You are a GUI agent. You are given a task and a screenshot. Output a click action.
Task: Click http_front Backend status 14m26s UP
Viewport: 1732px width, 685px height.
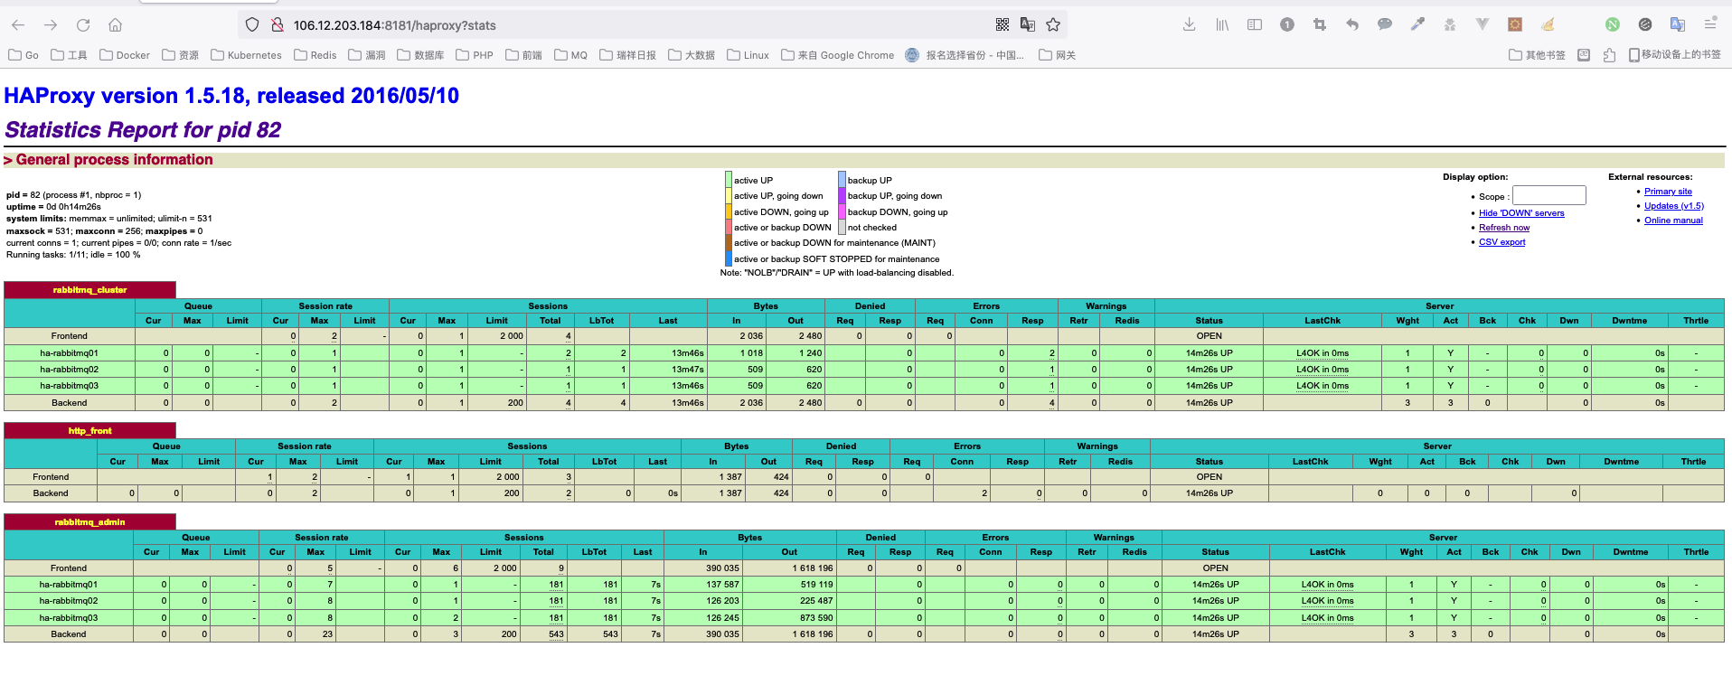tap(1209, 493)
